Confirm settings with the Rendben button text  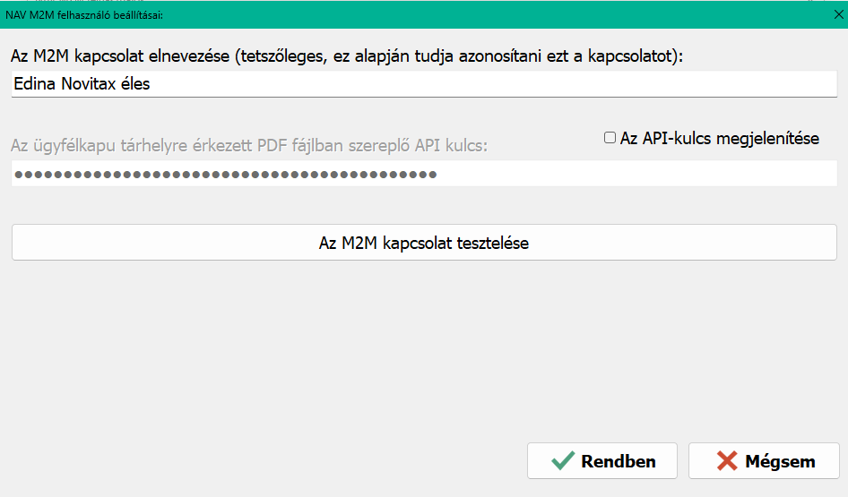(619, 461)
